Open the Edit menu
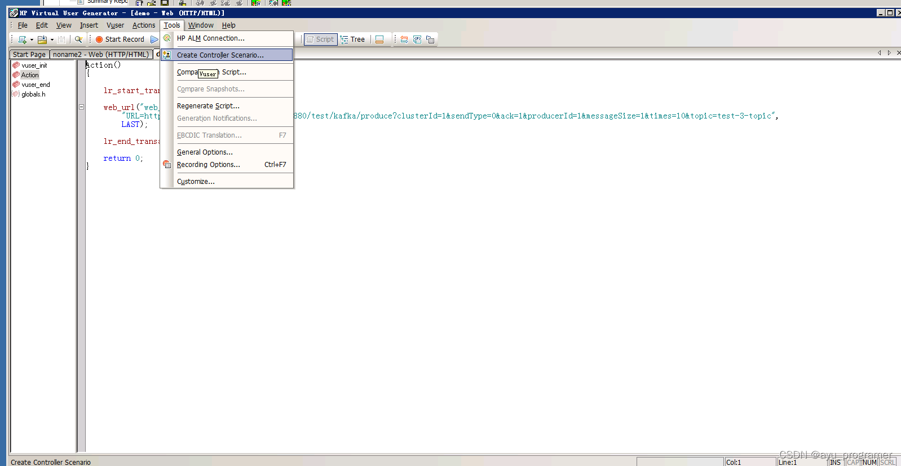The image size is (901, 466). [x=42, y=25]
